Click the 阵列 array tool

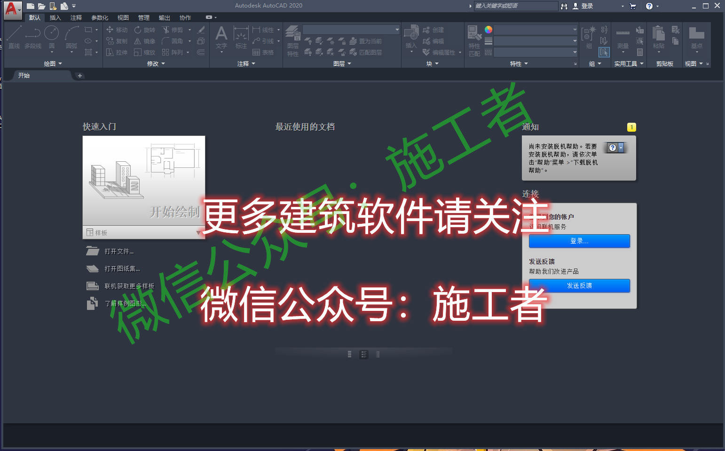(173, 52)
